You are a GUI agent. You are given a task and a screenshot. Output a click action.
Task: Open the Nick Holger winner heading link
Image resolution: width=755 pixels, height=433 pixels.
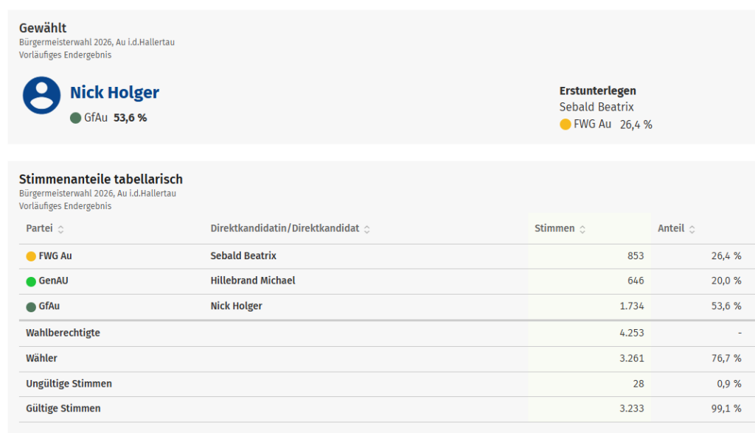click(x=114, y=93)
